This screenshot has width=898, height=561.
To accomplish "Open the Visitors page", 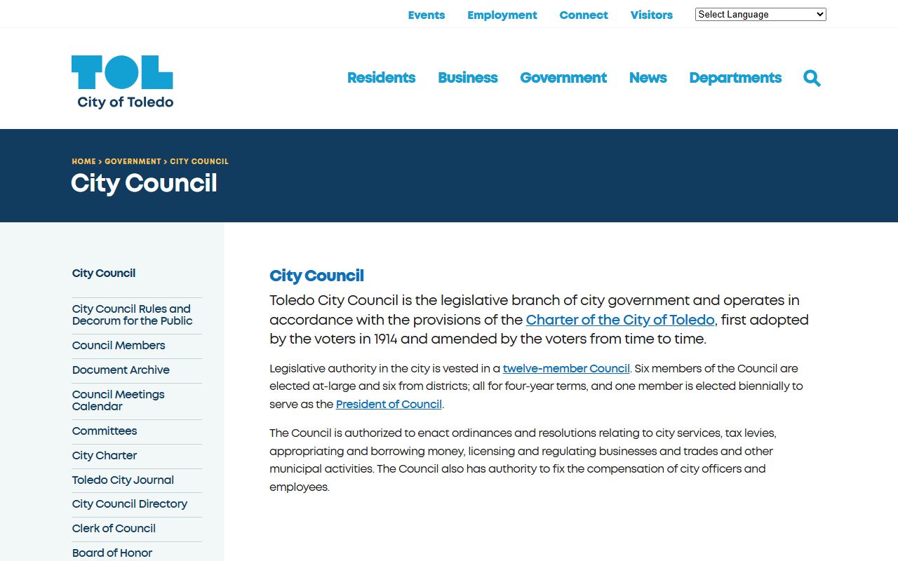I will [651, 15].
